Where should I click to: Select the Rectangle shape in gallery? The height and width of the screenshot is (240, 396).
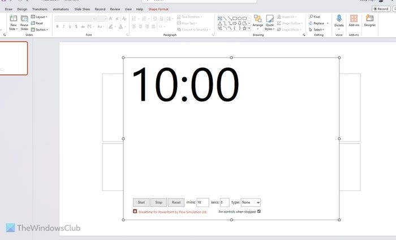(x=235, y=19)
